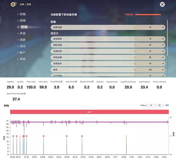Screen dimensions: 176x159
Task: Switch to the 按键 settings tab
Action: 23,21
